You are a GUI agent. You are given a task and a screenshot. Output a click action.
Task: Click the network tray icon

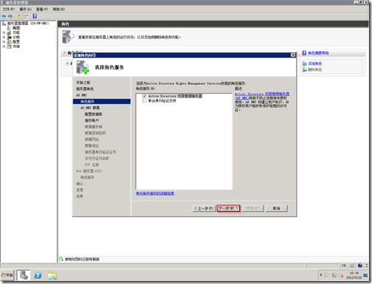334,275
